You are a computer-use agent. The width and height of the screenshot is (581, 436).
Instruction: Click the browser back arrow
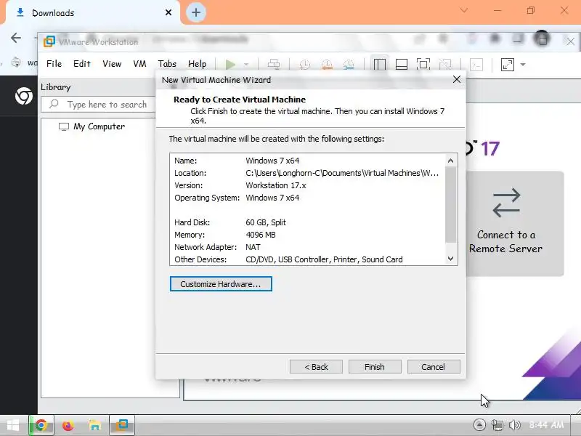click(16, 38)
